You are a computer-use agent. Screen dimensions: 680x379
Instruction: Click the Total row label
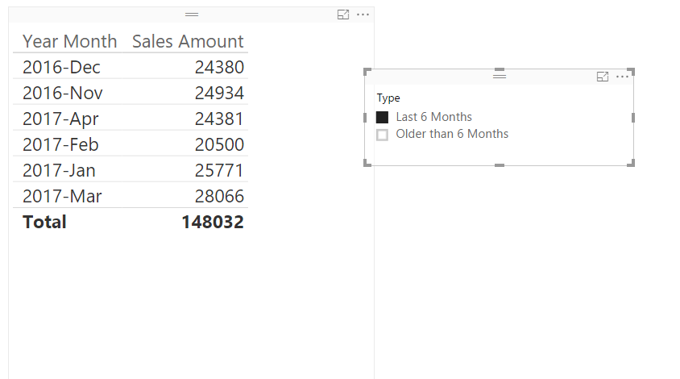click(x=44, y=223)
